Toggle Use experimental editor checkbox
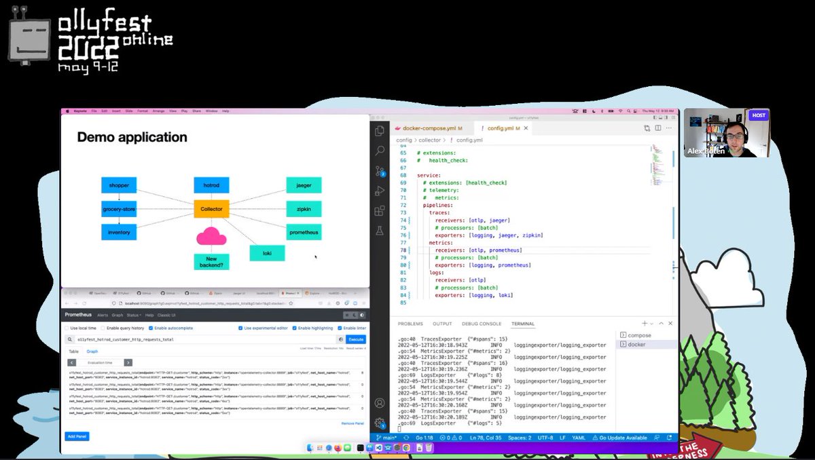Screen dimensions: 815x460 (x=241, y=328)
